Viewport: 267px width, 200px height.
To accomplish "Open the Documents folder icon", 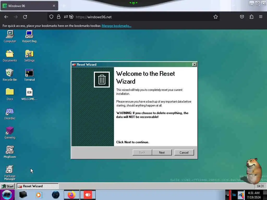I will 10,56.
